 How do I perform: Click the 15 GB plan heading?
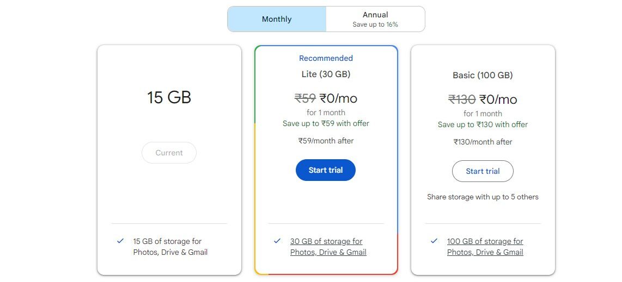point(169,98)
